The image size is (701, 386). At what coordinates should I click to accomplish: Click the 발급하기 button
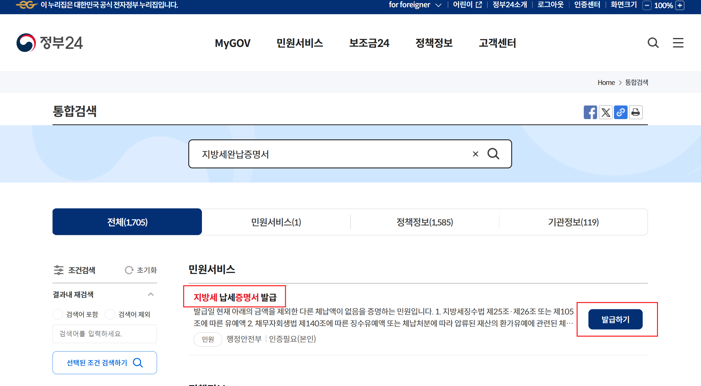pyautogui.click(x=615, y=319)
